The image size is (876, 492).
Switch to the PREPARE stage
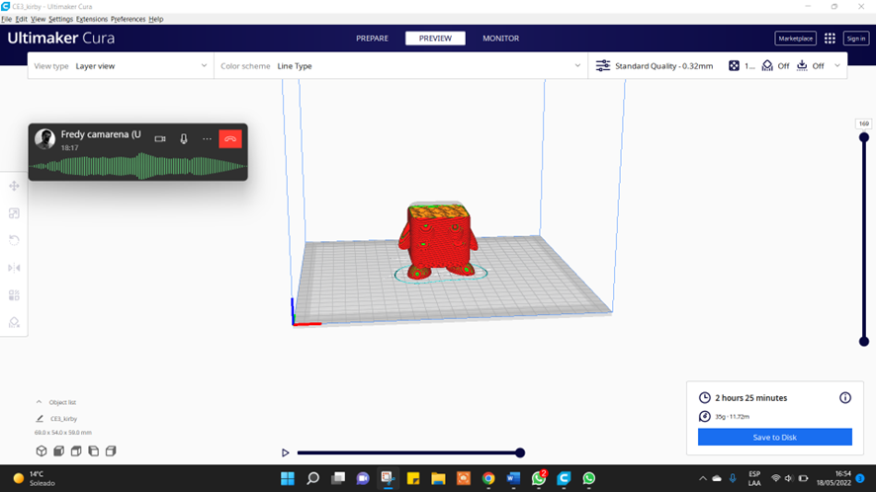click(372, 39)
